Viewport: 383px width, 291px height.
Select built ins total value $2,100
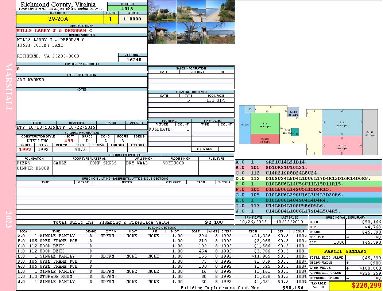pyautogui.click(x=214, y=222)
